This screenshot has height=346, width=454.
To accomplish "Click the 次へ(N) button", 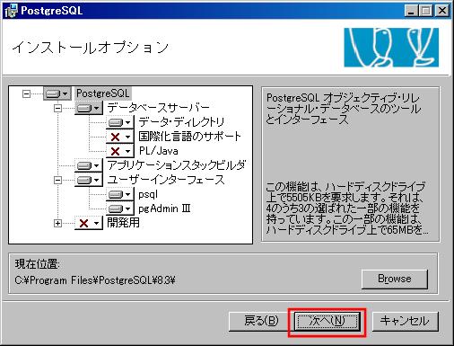I will 327,321.
